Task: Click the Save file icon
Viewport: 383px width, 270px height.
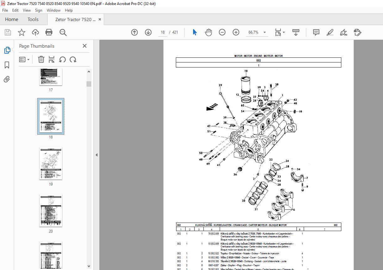Action: coord(8,32)
